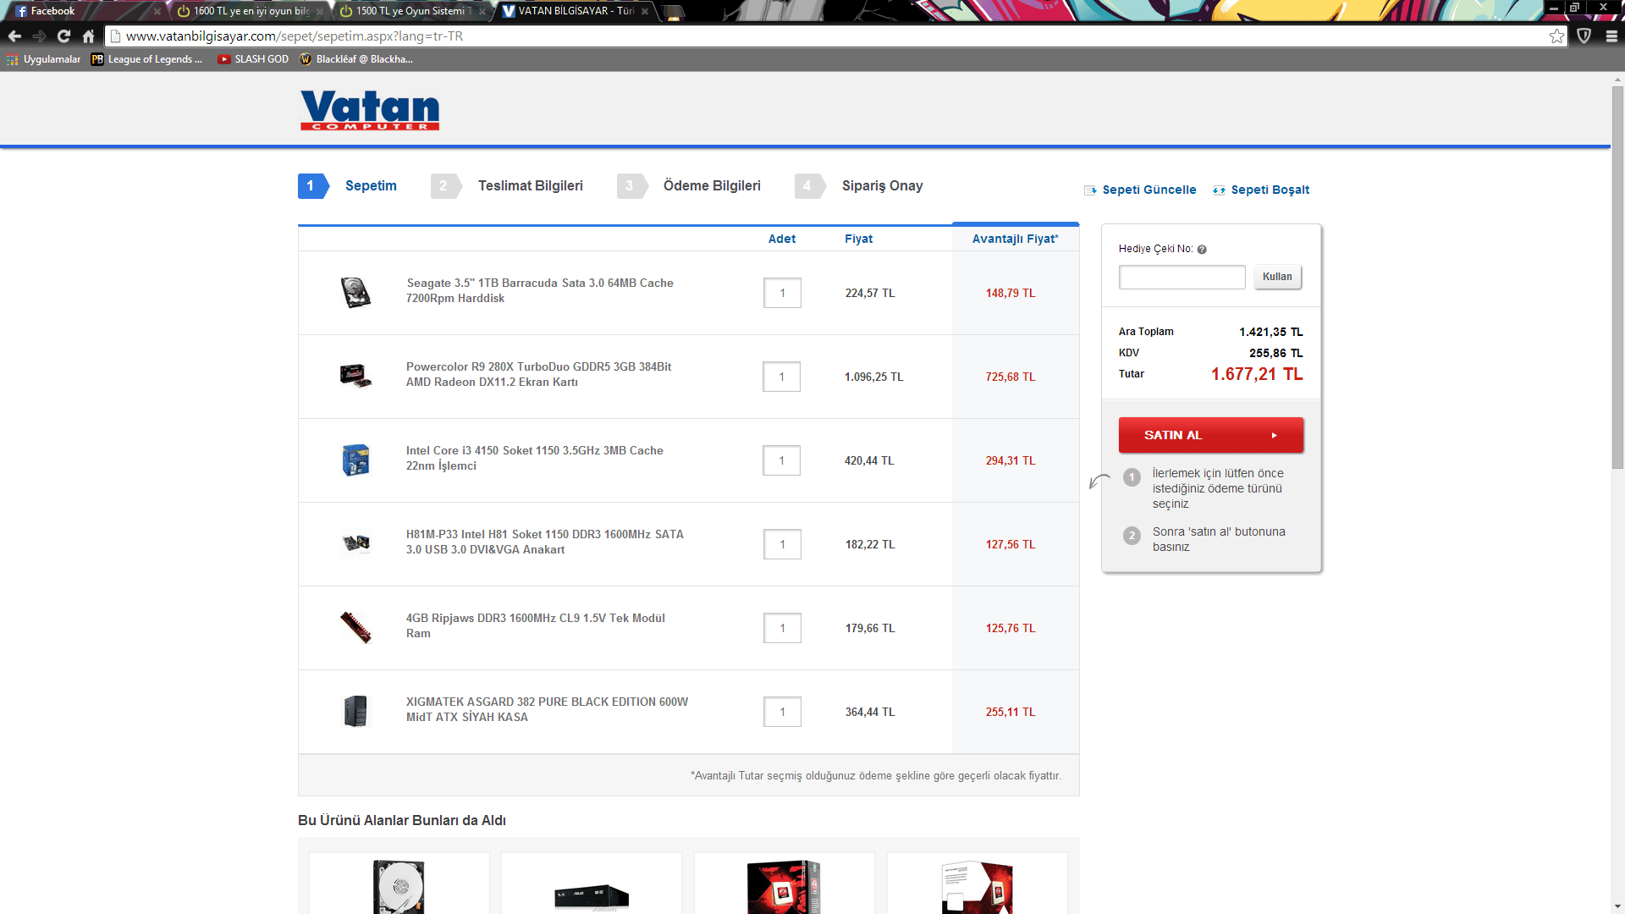Click the browser reload icon
The width and height of the screenshot is (1625, 914).
(63, 36)
